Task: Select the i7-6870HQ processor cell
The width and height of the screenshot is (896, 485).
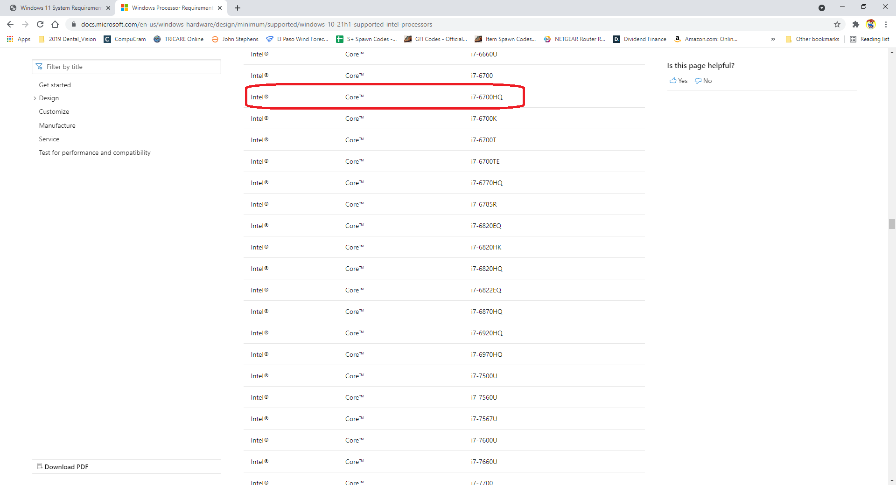Action: point(487,312)
